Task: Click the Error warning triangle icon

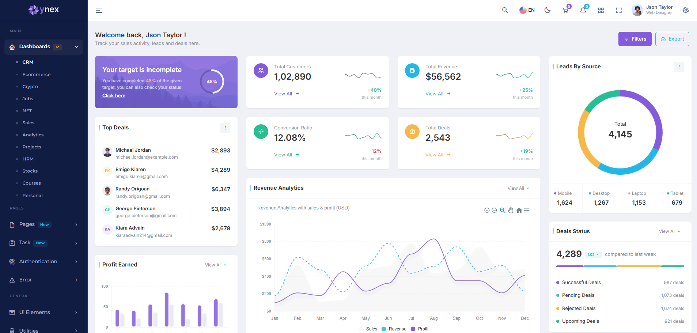Action: [12, 280]
